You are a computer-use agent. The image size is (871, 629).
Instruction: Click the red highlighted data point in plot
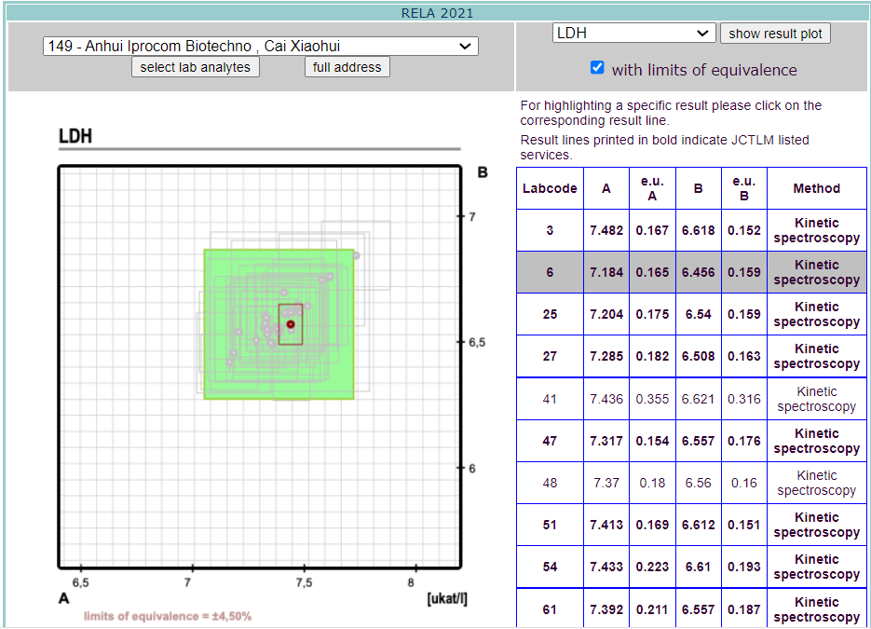coord(291,324)
